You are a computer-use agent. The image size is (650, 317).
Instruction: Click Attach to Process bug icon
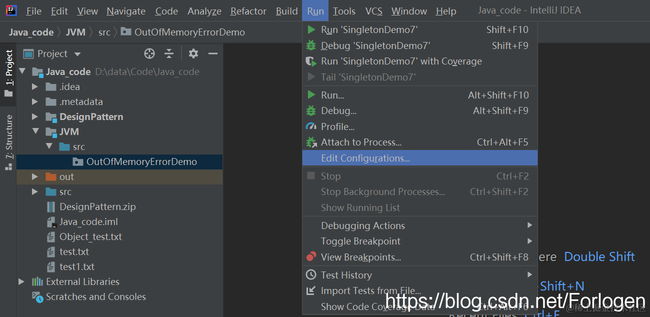click(x=311, y=142)
